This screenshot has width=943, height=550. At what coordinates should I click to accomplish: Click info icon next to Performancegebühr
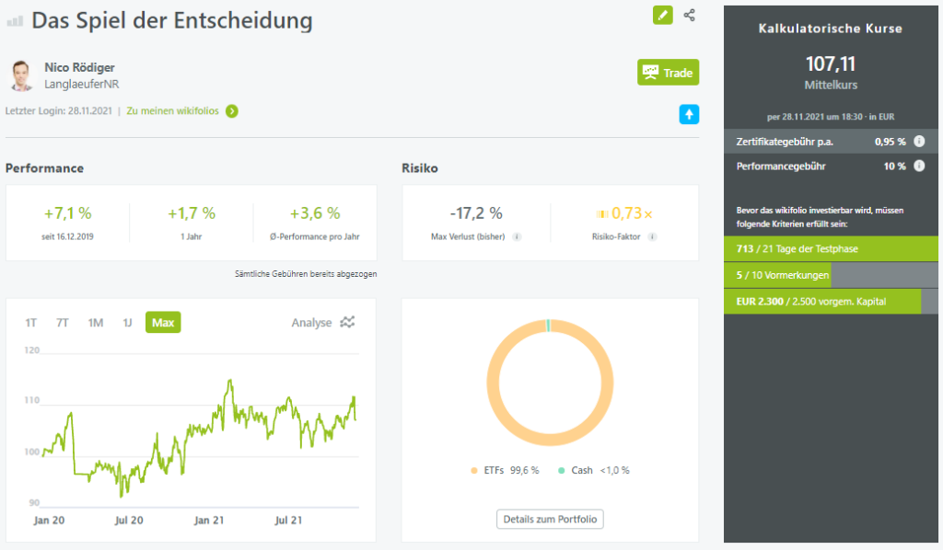tap(919, 166)
